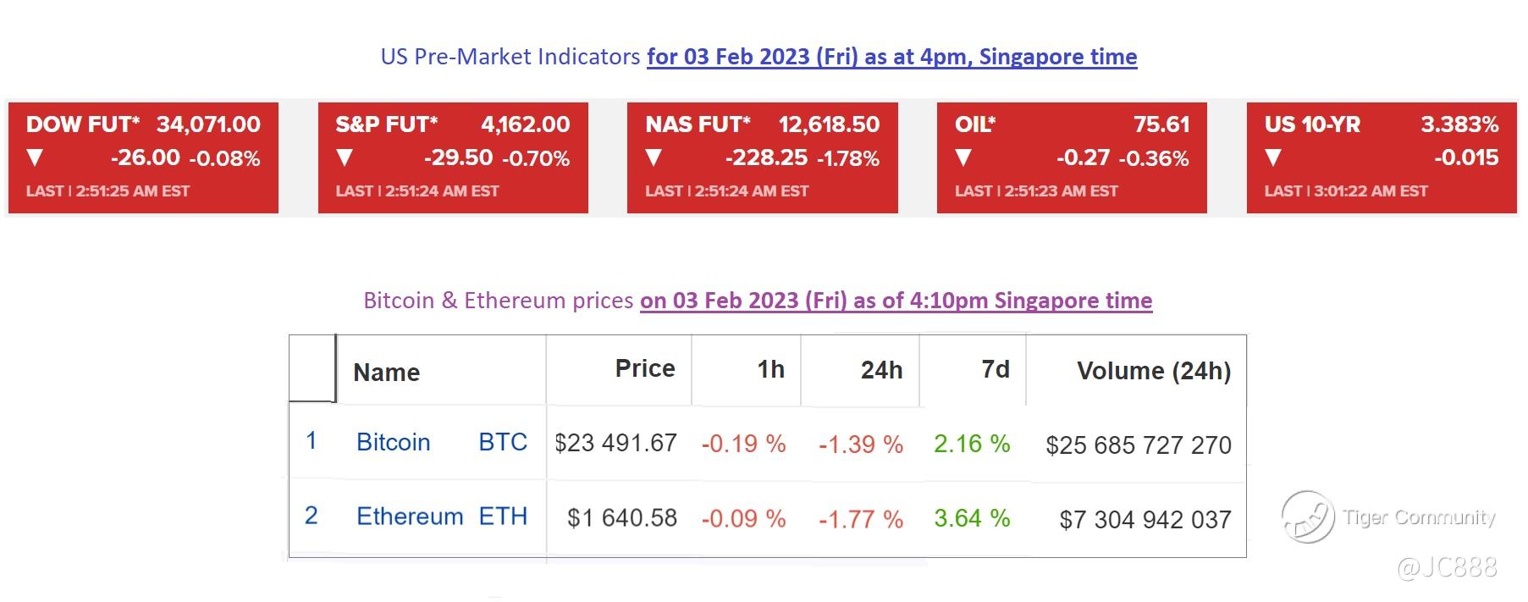Sort by the Volume (24h) column header
The width and height of the screenshot is (1528, 602).
(1154, 371)
